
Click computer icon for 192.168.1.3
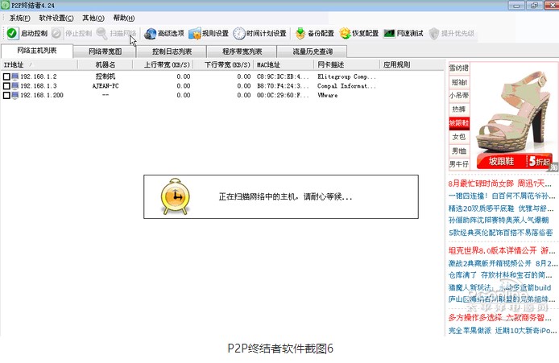coord(15,85)
